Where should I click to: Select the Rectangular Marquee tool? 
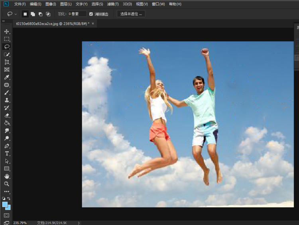[7, 39]
